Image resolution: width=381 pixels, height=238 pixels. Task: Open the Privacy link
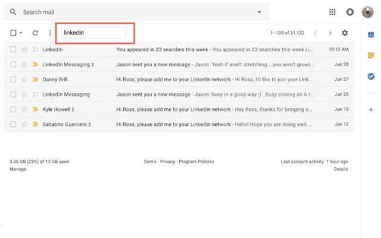click(168, 161)
